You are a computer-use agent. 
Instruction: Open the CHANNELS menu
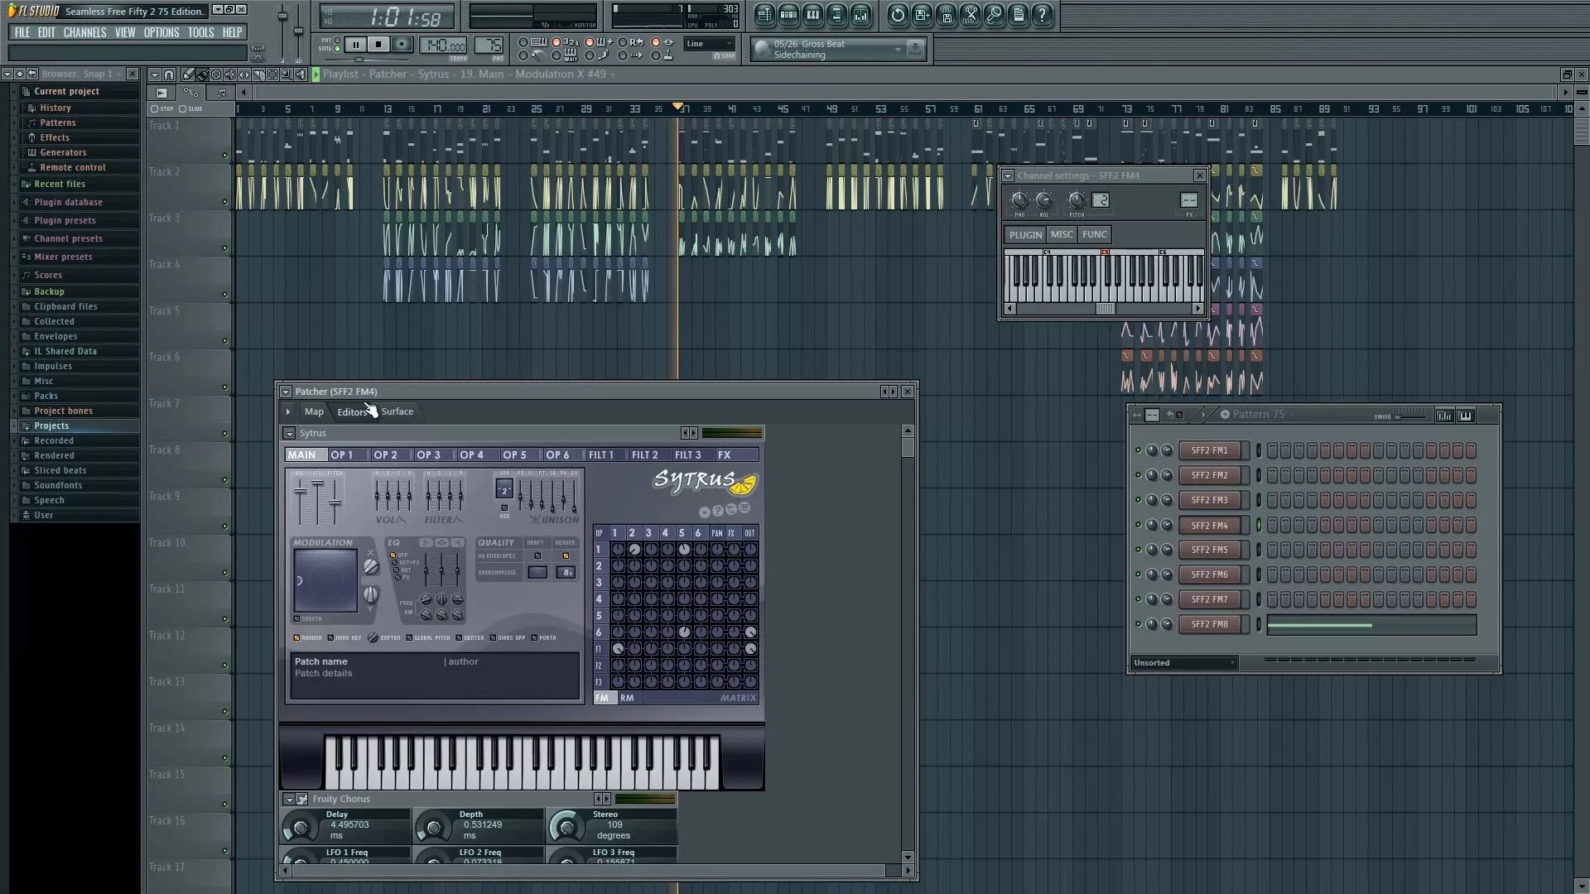(x=84, y=32)
